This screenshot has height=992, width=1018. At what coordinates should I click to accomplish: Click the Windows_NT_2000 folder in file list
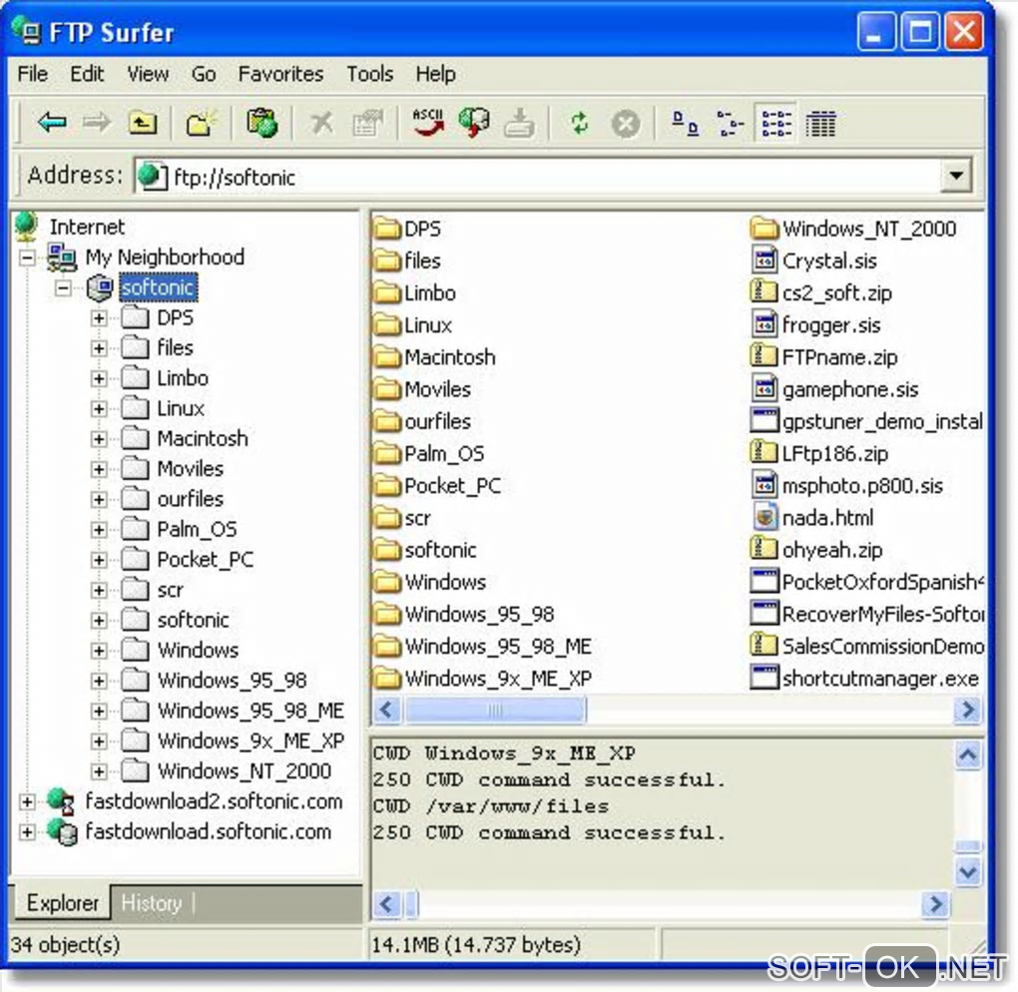[853, 229]
